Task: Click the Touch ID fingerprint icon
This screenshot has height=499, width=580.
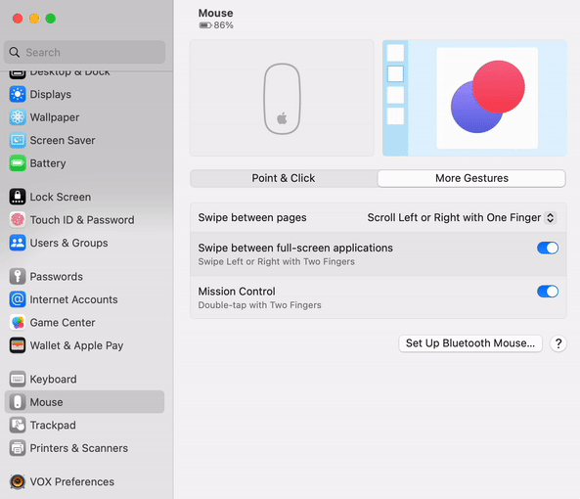Action: (18, 220)
